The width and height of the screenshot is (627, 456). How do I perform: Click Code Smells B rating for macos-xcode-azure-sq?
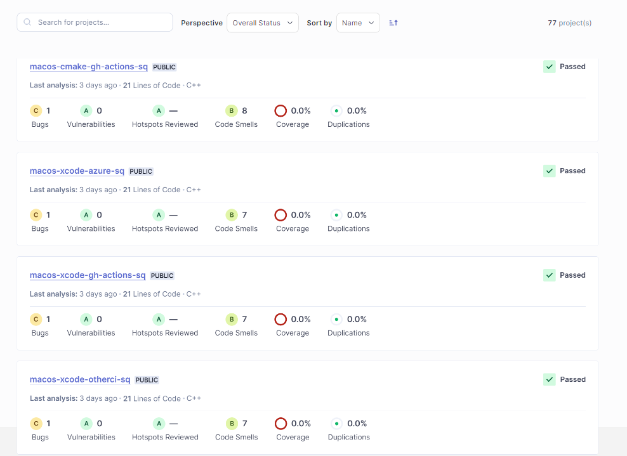pyautogui.click(x=232, y=215)
